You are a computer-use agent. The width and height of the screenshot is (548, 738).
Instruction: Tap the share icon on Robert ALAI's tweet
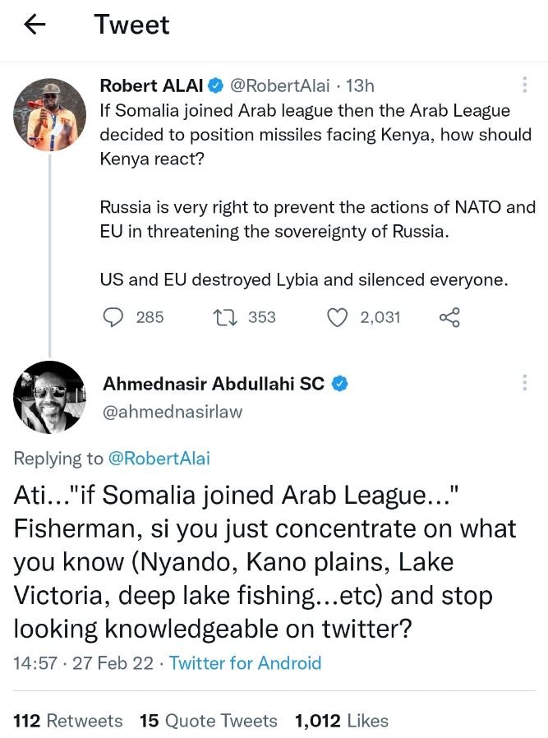449,317
